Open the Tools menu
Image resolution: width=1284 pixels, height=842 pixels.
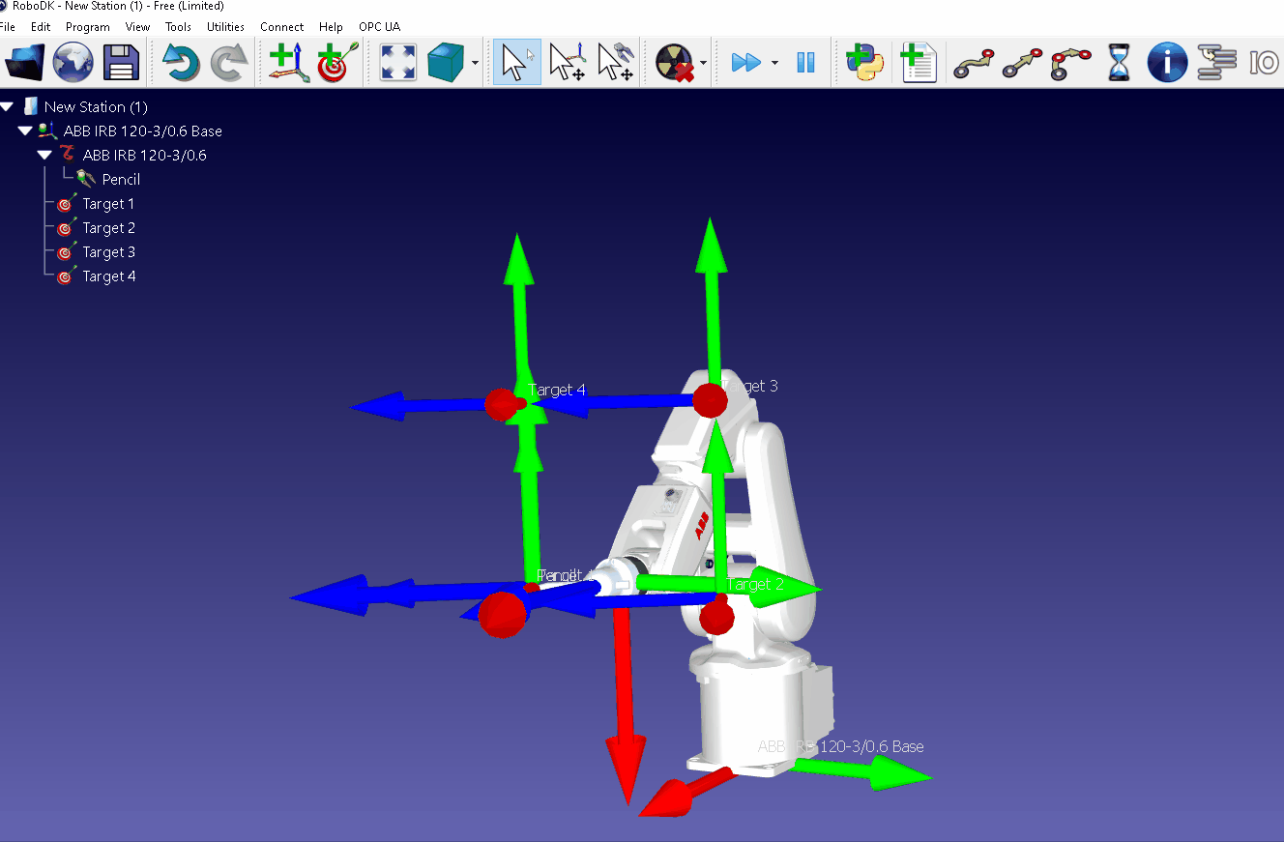click(x=178, y=27)
